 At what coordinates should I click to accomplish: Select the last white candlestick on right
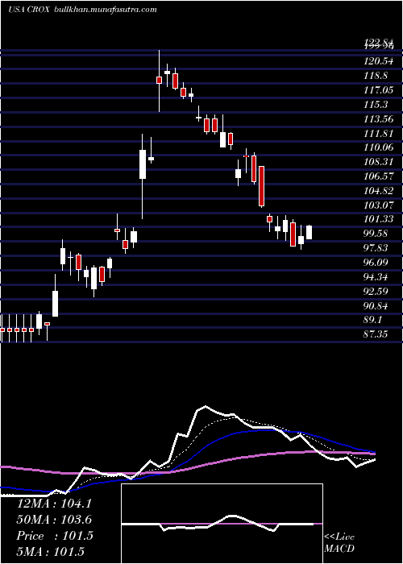pos(309,232)
